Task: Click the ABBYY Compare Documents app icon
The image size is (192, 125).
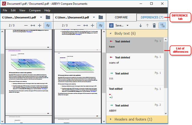Action: (4, 4)
